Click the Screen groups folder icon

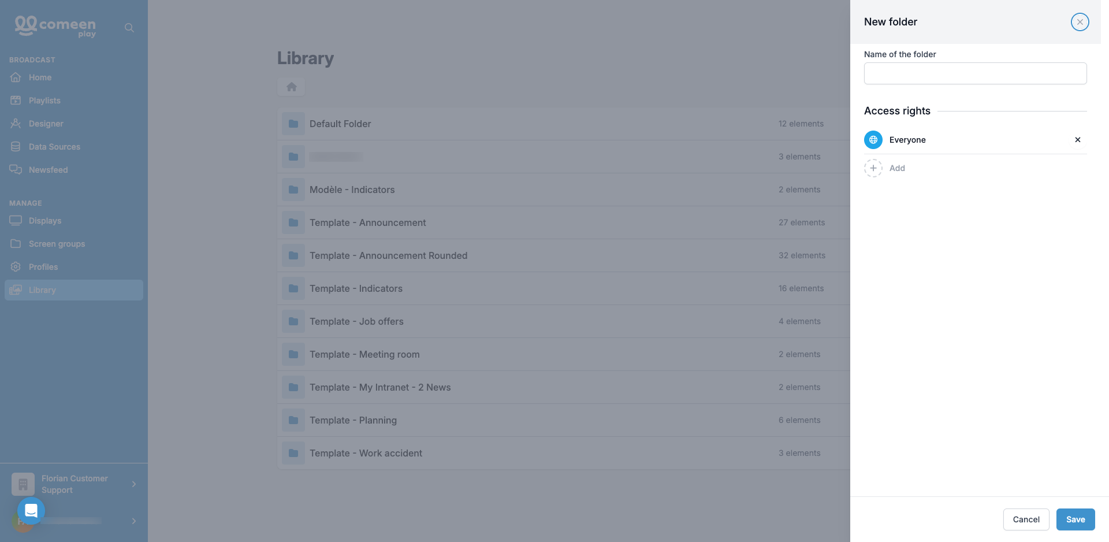point(16,243)
